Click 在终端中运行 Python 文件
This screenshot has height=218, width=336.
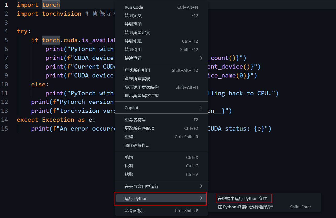click(x=244, y=198)
